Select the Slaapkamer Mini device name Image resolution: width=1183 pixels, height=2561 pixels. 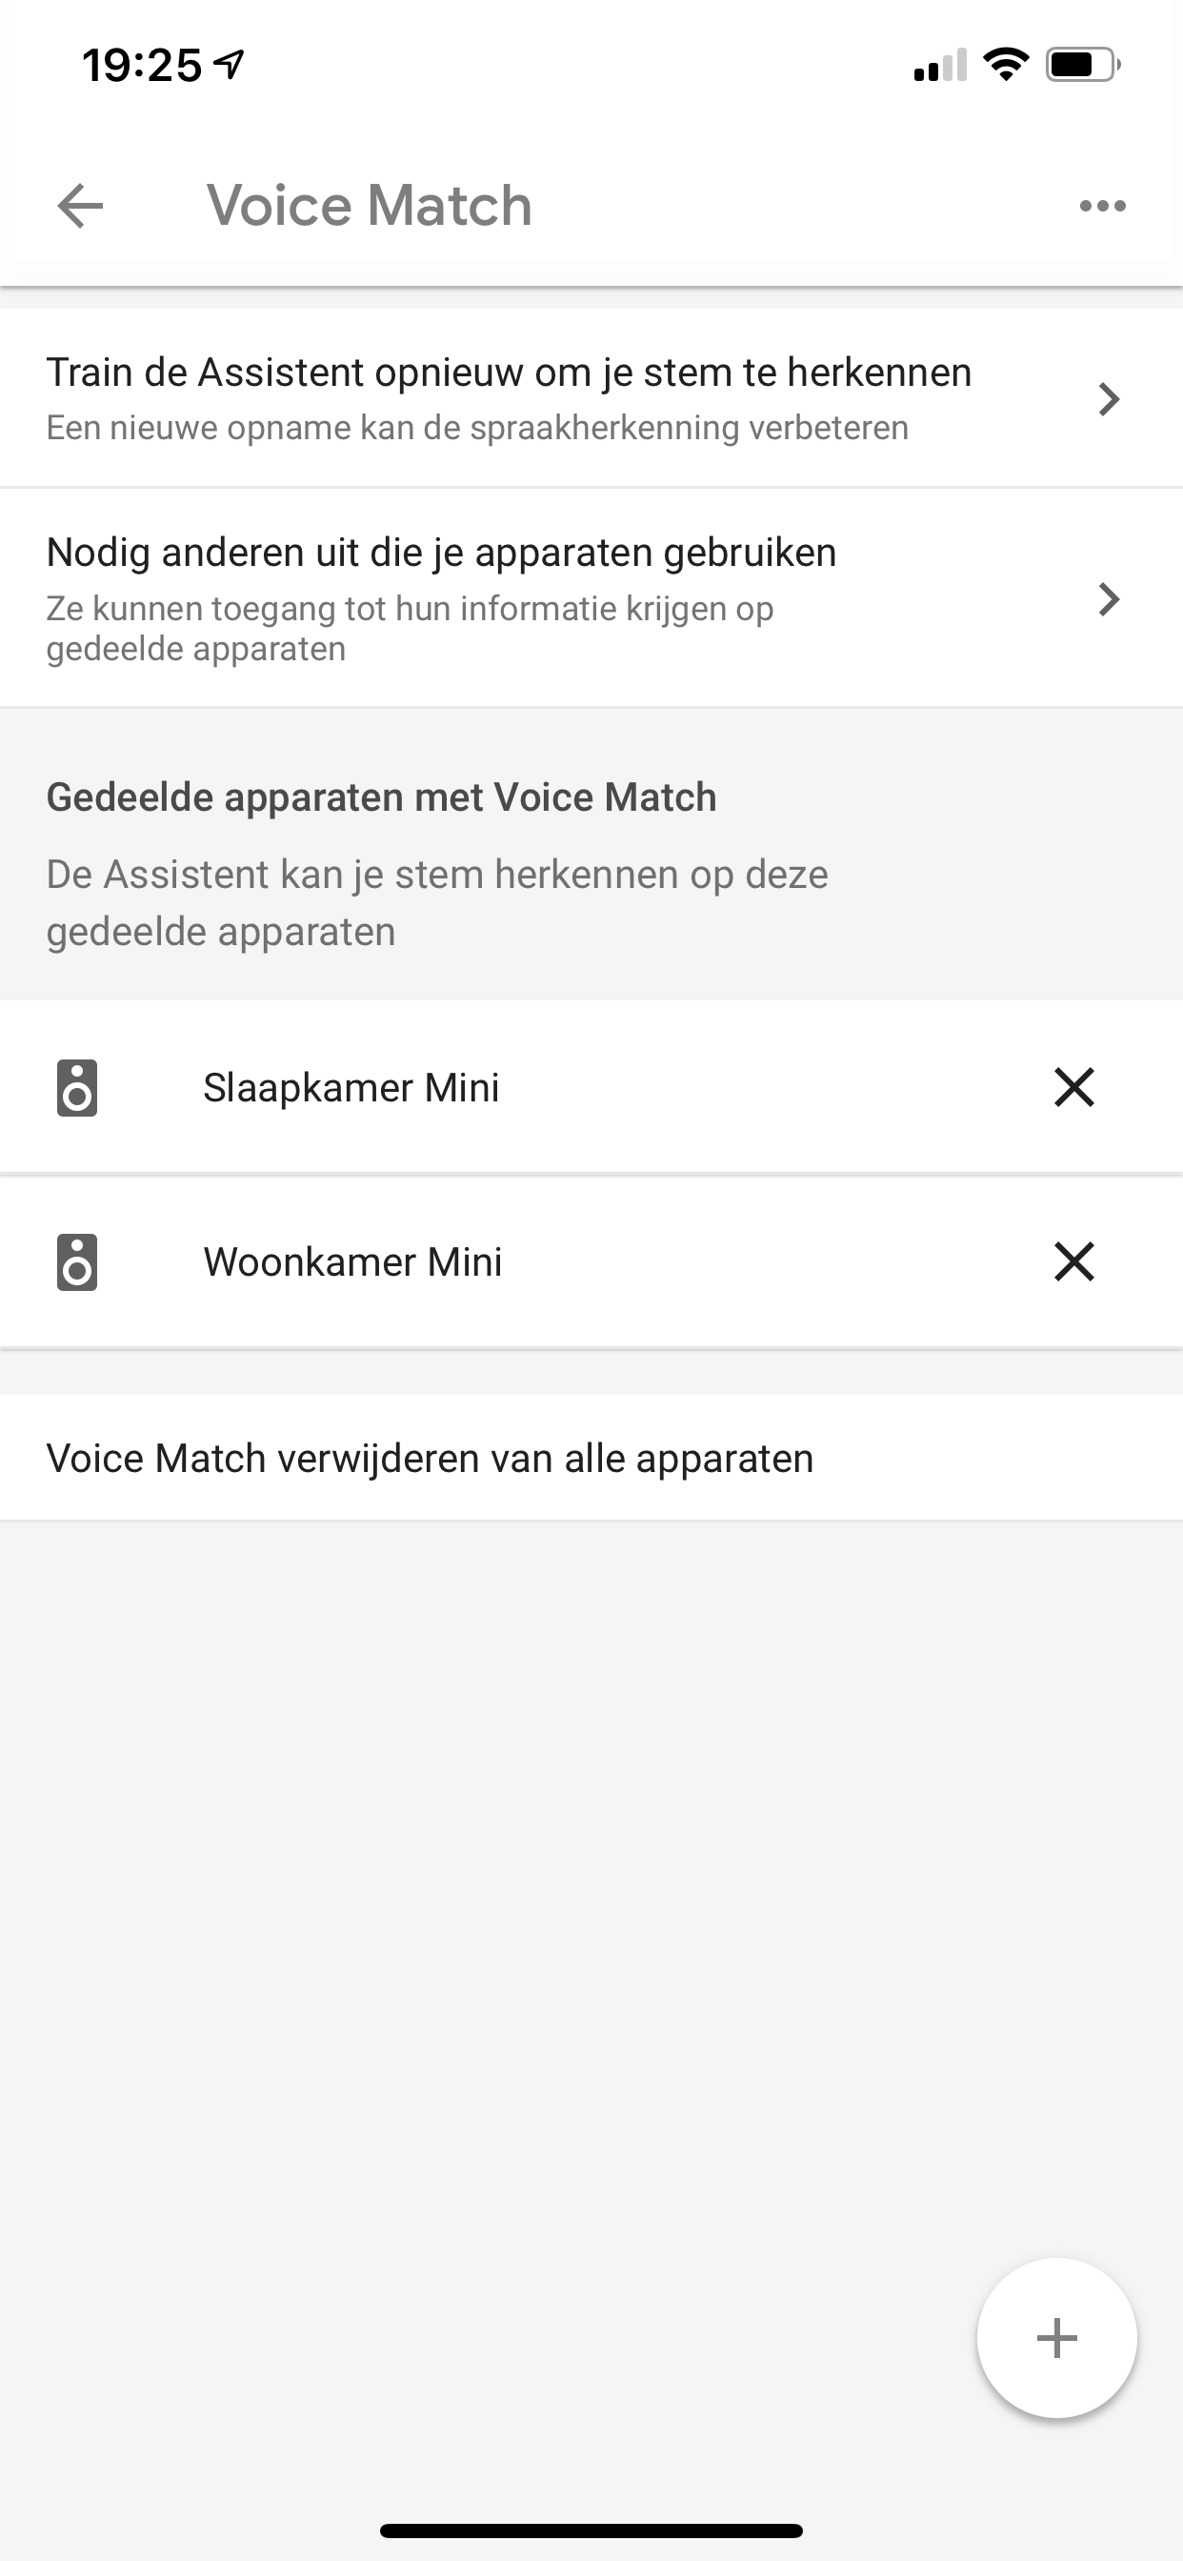tap(351, 1088)
